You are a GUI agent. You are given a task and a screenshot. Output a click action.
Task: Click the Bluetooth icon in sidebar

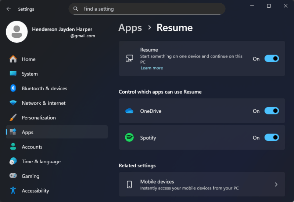[x=13, y=88]
